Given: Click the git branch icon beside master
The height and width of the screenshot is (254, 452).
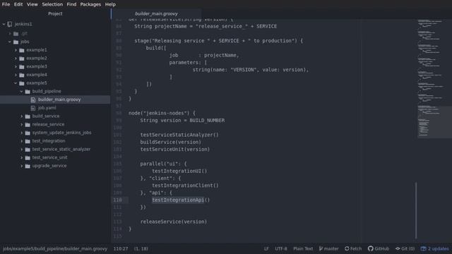Looking at the screenshot, I should pos(321,248).
